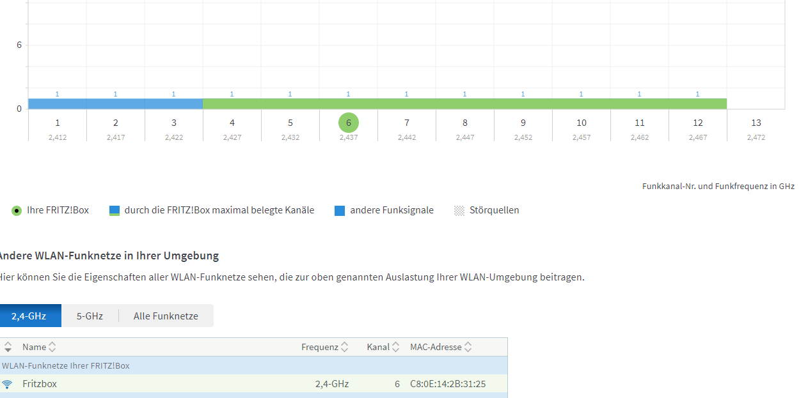This screenshot has width=808, height=398.
Task: Click the blue andere Funksignale legend square
Action: pyautogui.click(x=340, y=211)
